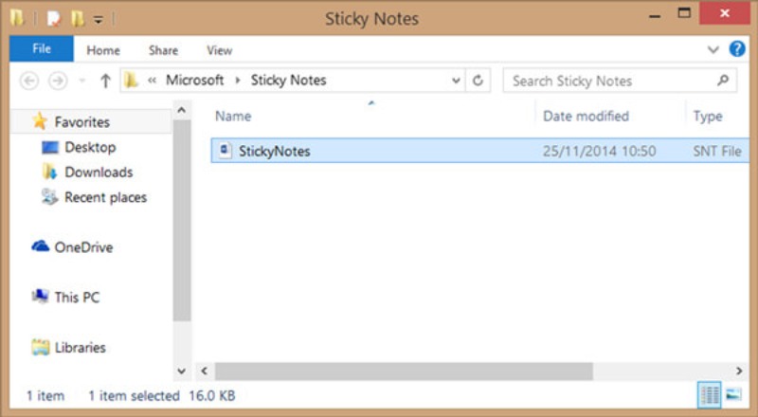Switch to Details view icon

[710, 394]
